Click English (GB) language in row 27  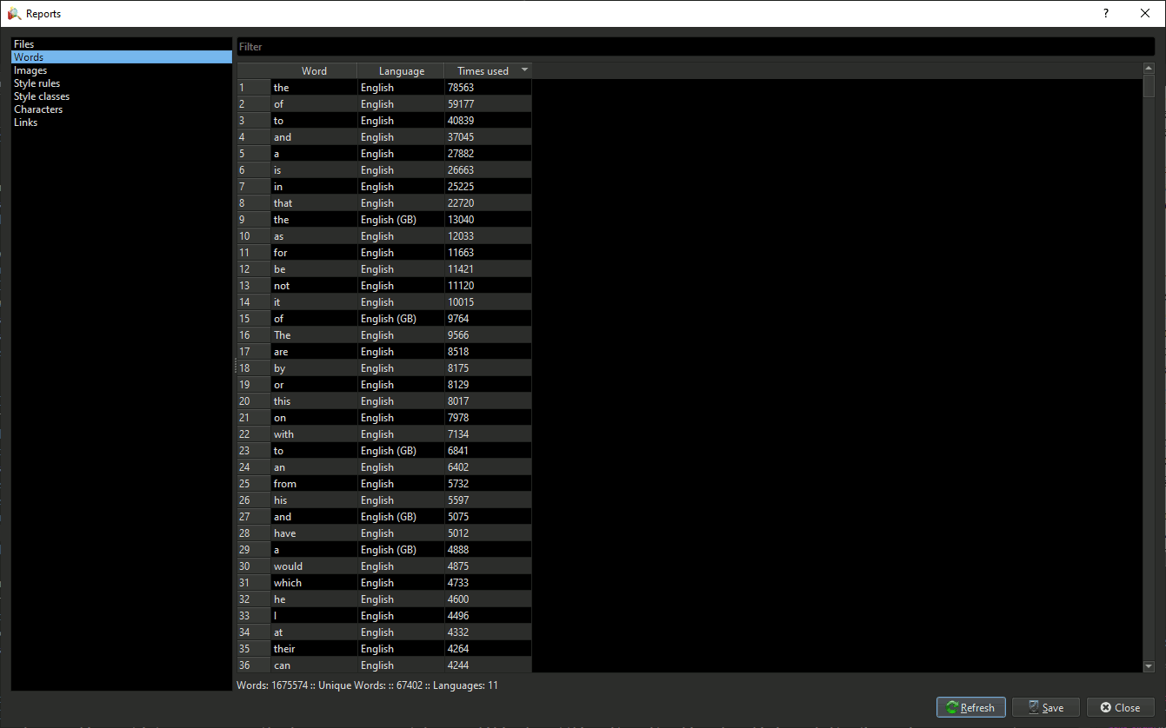click(401, 517)
